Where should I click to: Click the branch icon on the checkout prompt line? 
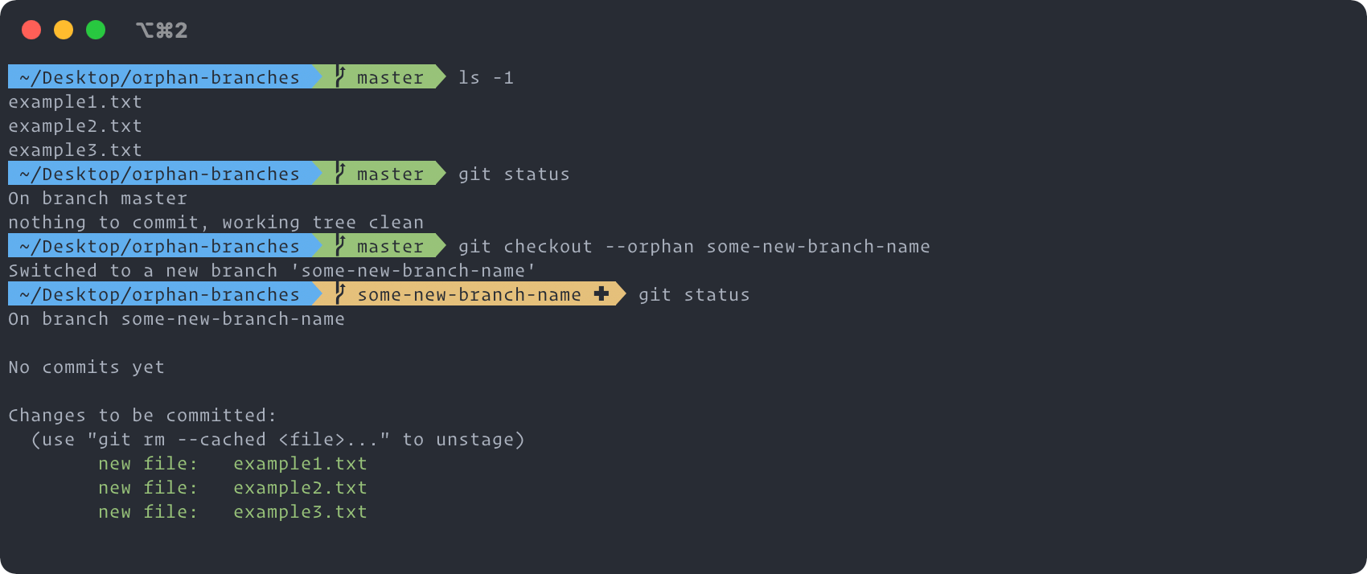pyautogui.click(x=340, y=246)
